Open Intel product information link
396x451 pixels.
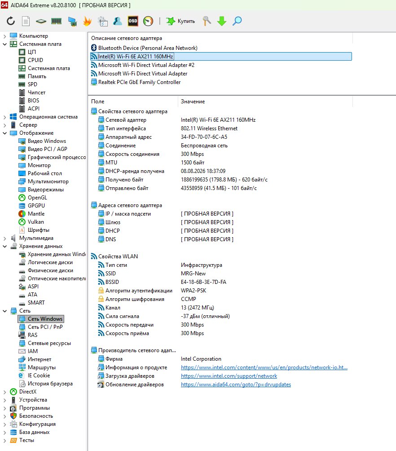tap(264, 367)
